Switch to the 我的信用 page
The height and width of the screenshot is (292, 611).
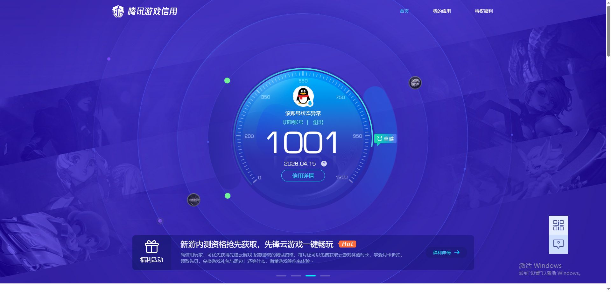click(x=442, y=11)
